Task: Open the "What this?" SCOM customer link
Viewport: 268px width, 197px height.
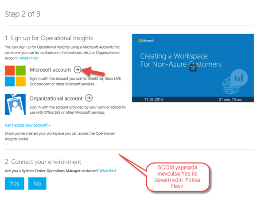Action: pyautogui.click(x=108, y=171)
